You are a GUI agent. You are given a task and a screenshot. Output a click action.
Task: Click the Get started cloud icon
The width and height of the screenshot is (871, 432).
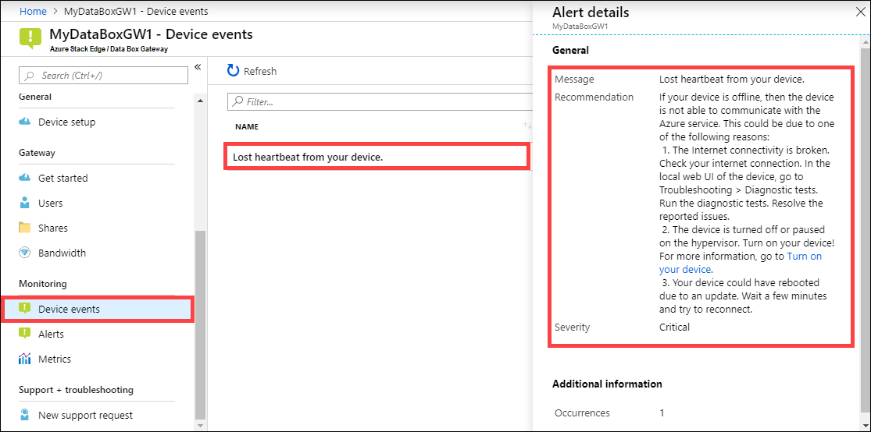[x=24, y=178]
